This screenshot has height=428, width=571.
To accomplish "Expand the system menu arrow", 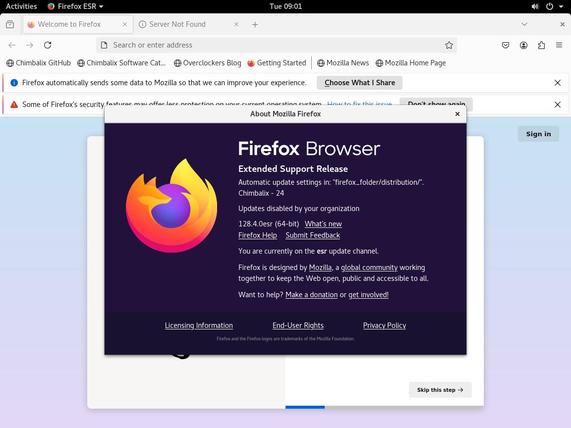I will (561, 6).
